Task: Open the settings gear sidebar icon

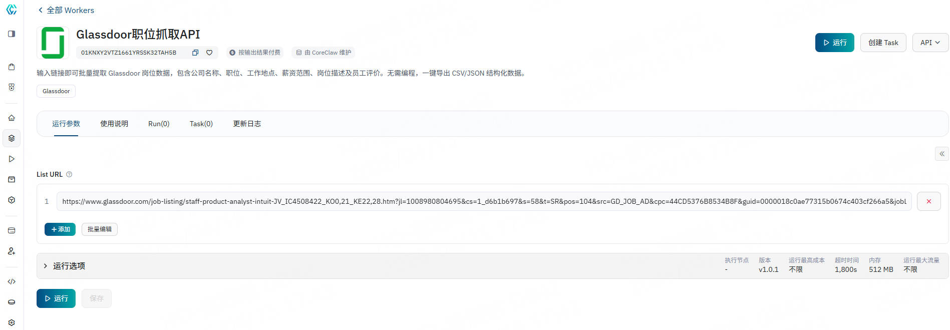Action: pos(12,322)
